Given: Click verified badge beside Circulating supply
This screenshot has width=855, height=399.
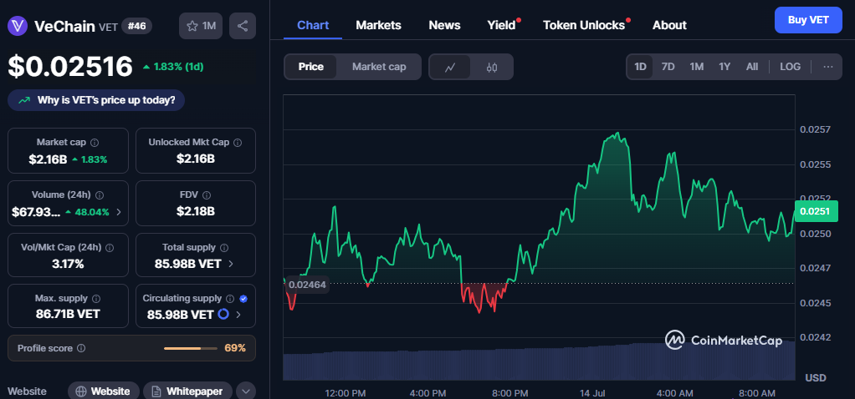Looking at the screenshot, I should coord(243,299).
